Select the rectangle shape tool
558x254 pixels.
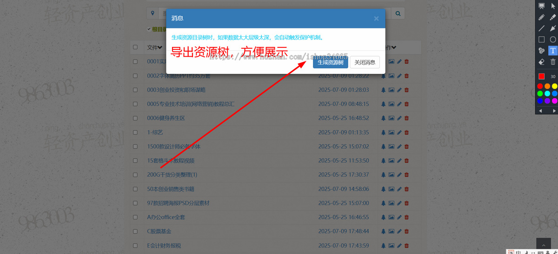coord(541,40)
